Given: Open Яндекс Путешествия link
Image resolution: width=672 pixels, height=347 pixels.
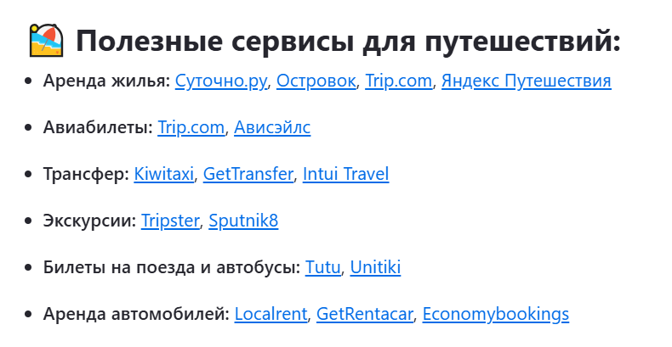Looking at the screenshot, I should point(527,81).
